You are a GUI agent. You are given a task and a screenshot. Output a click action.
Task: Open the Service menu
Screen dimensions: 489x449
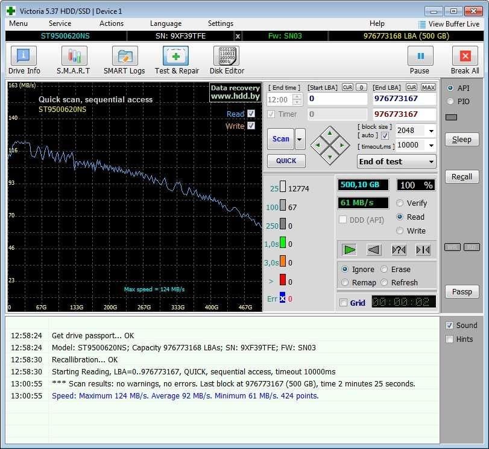tap(60, 23)
